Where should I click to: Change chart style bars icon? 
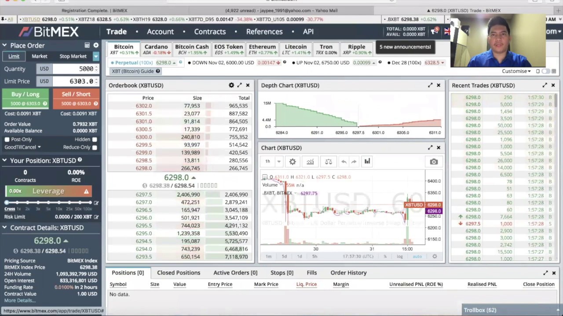coord(367,162)
